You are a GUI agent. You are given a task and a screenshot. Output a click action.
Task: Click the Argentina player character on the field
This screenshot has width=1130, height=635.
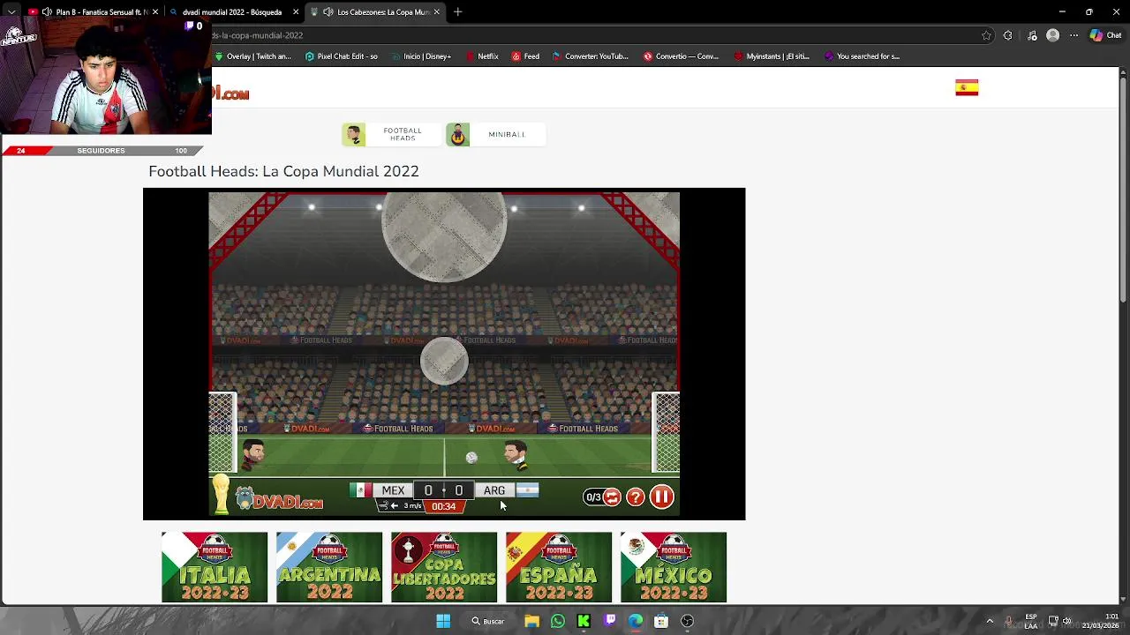click(x=516, y=454)
